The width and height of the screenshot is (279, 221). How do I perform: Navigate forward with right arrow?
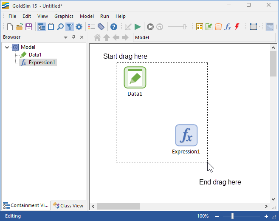[x=125, y=37]
